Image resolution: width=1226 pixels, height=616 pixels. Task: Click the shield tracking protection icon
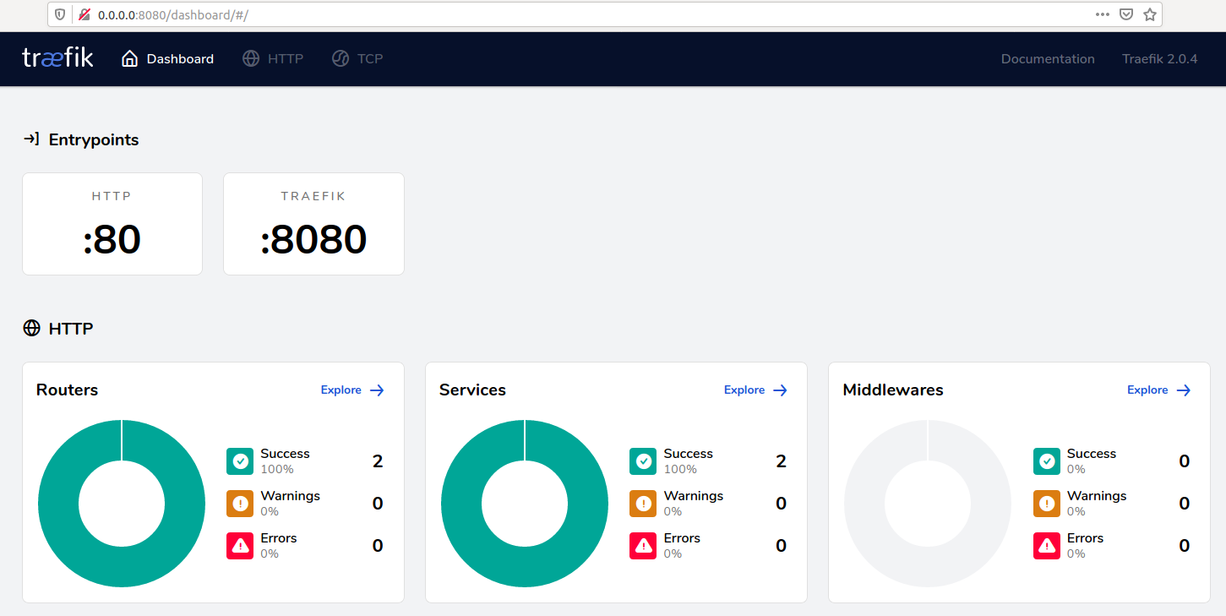(60, 14)
